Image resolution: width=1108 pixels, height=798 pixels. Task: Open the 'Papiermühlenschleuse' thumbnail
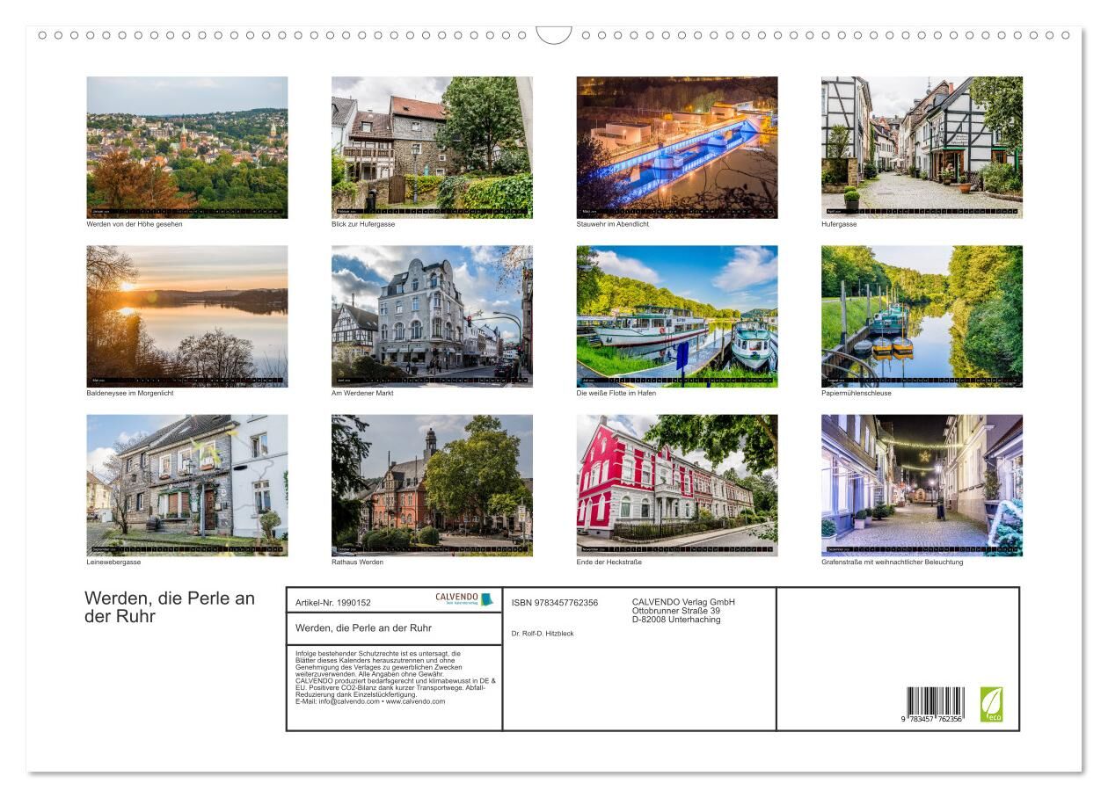coord(922,316)
